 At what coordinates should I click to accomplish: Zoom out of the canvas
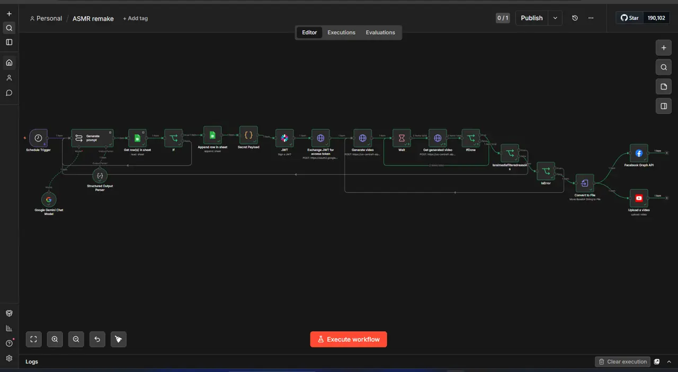click(76, 339)
